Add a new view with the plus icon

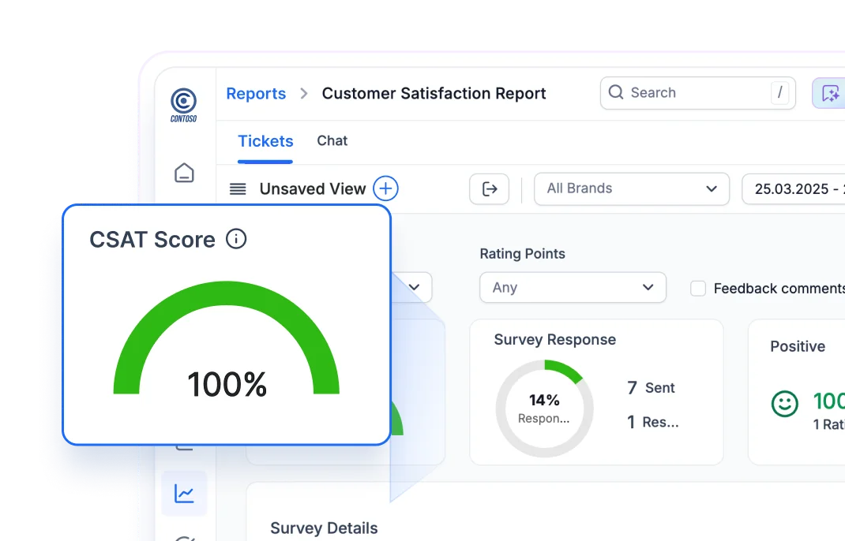pyautogui.click(x=386, y=188)
